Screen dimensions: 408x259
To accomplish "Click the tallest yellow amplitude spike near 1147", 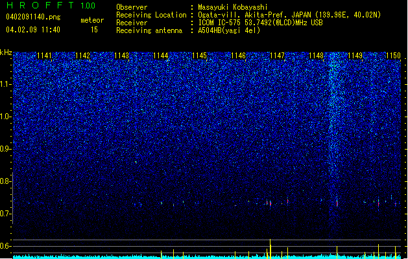I will [270, 249].
